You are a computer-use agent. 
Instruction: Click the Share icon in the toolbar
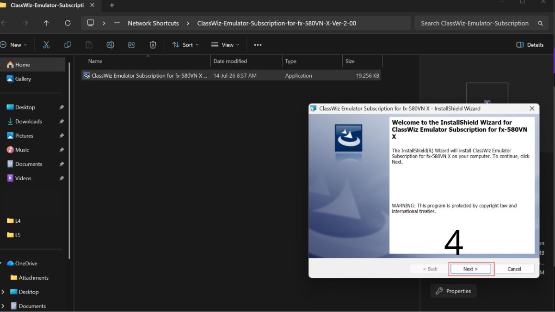point(131,45)
